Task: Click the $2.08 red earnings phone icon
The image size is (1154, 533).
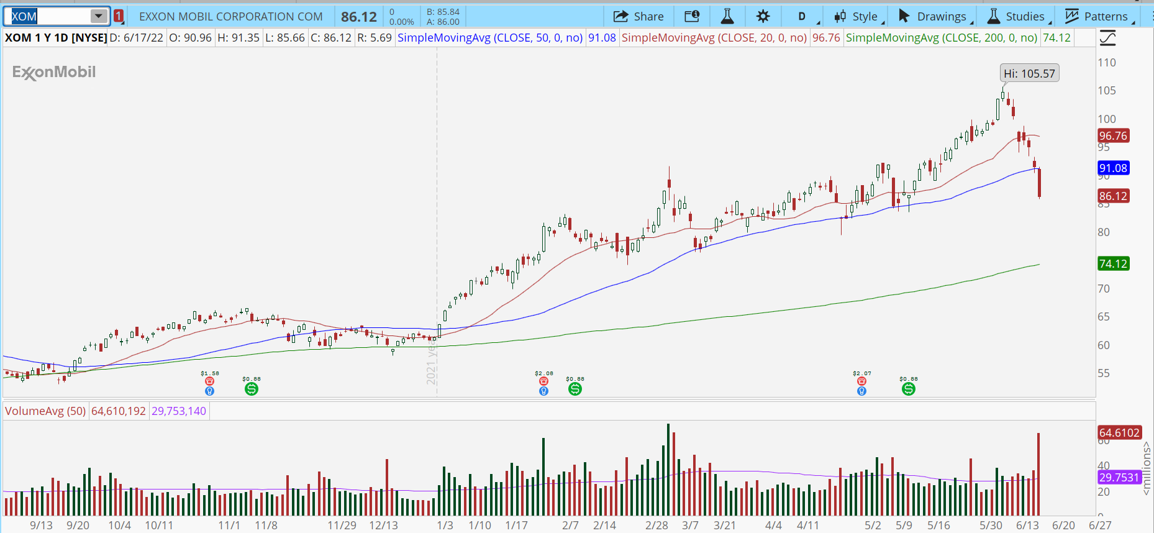Action: (x=543, y=381)
